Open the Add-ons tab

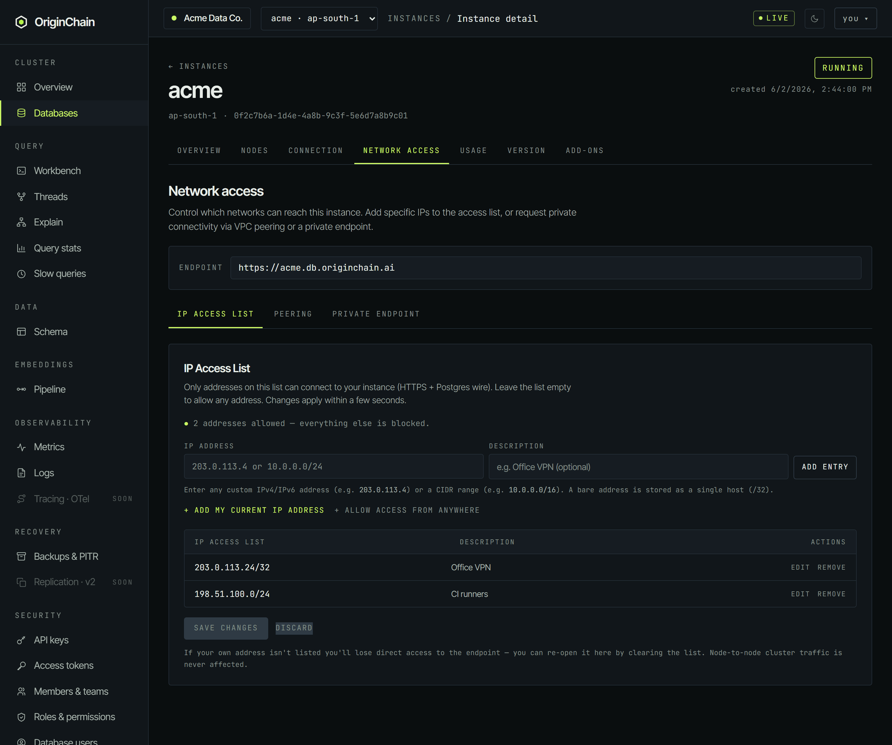[584, 151]
